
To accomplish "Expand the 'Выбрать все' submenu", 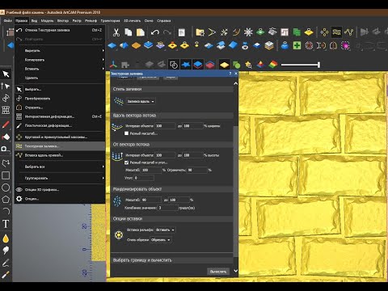I will point(60,167).
